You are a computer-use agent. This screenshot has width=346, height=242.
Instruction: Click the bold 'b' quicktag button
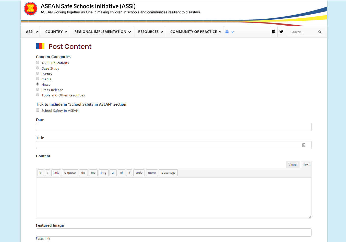coord(41,173)
